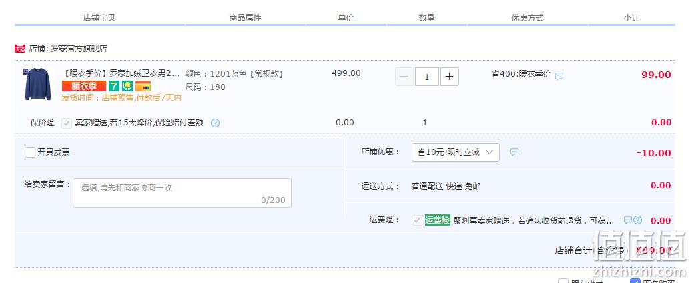Click 卖家赠送,若15天降价 insurance description
The height and width of the screenshot is (283, 692).
tap(139, 123)
